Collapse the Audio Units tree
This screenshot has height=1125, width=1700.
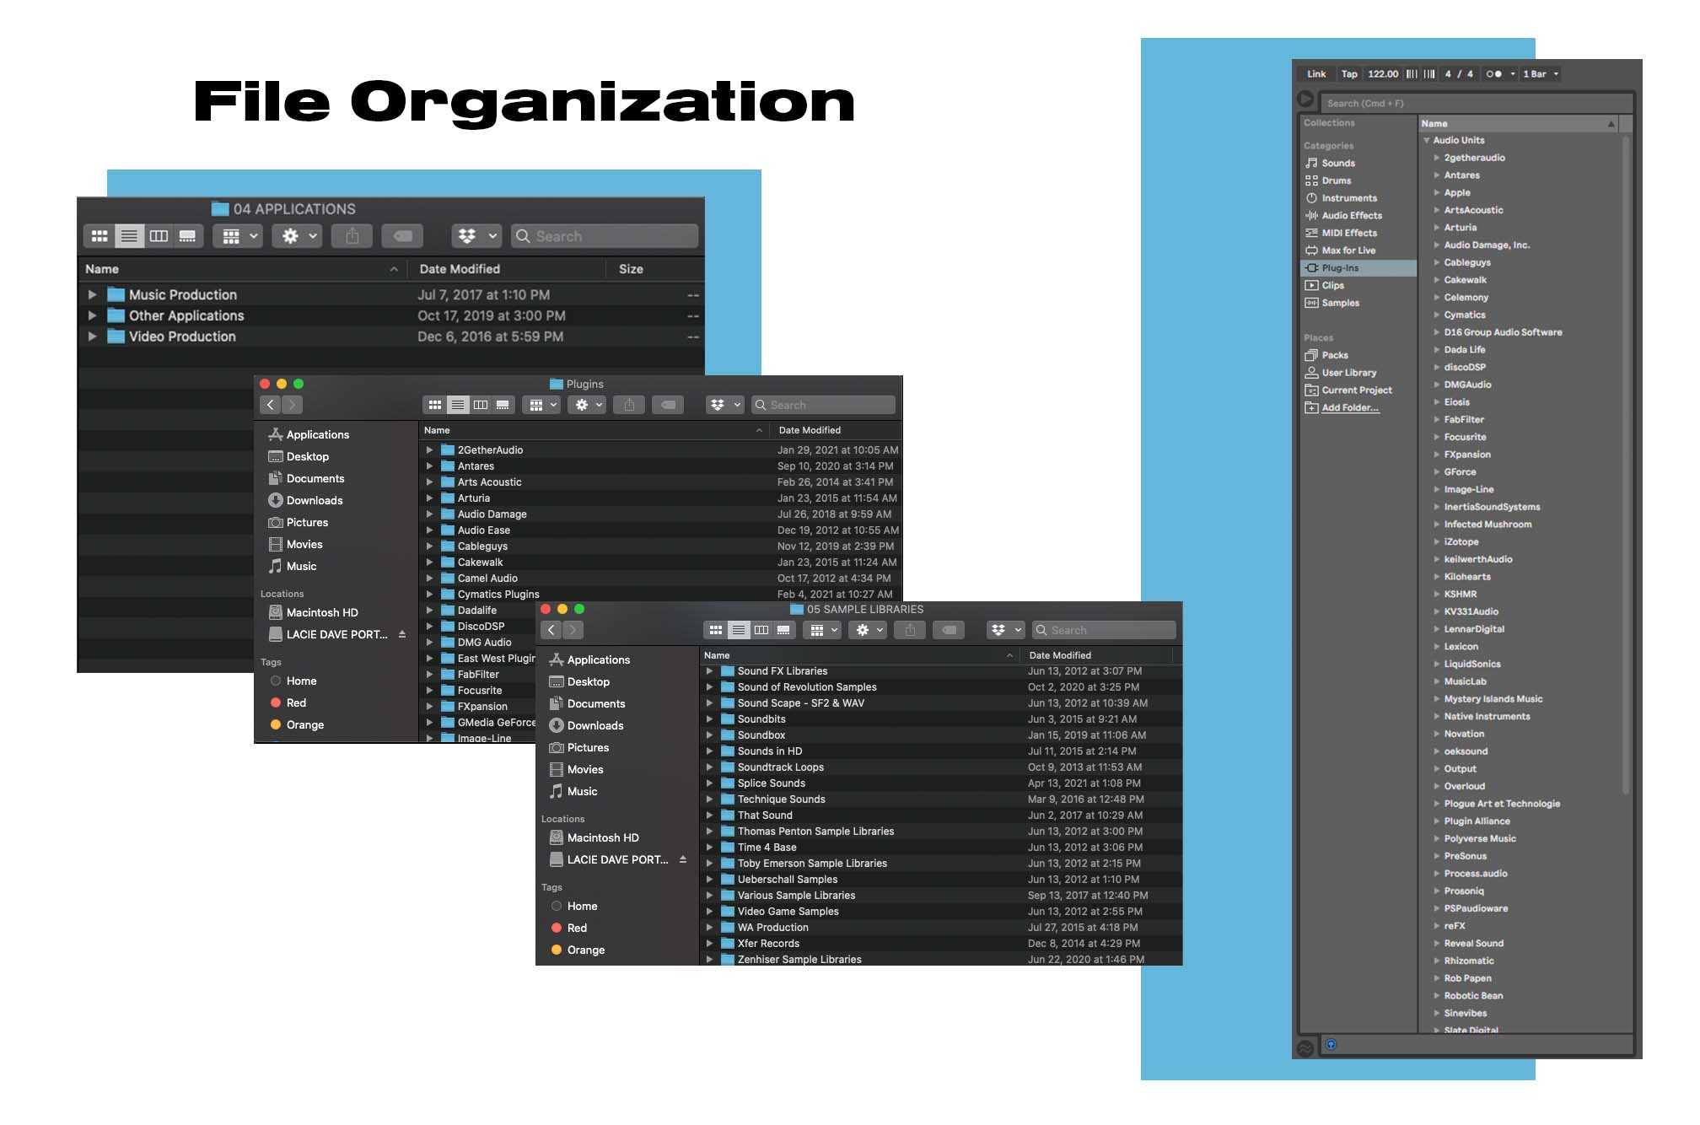1427,141
